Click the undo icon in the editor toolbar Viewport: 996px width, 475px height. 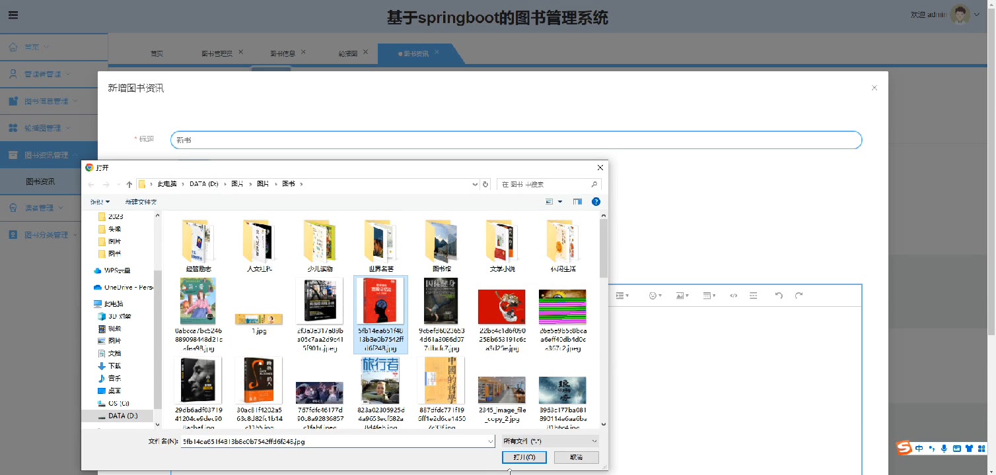(x=779, y=296)
